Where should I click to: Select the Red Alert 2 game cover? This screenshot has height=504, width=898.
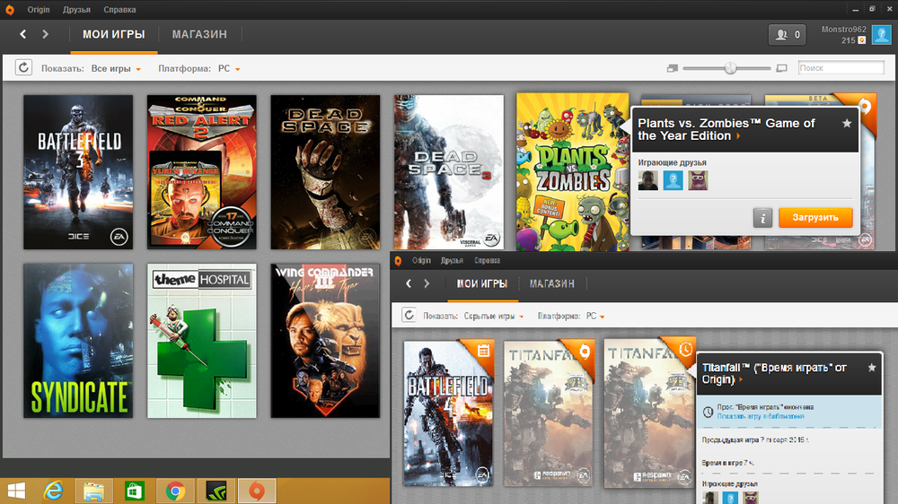pos(201,172)
